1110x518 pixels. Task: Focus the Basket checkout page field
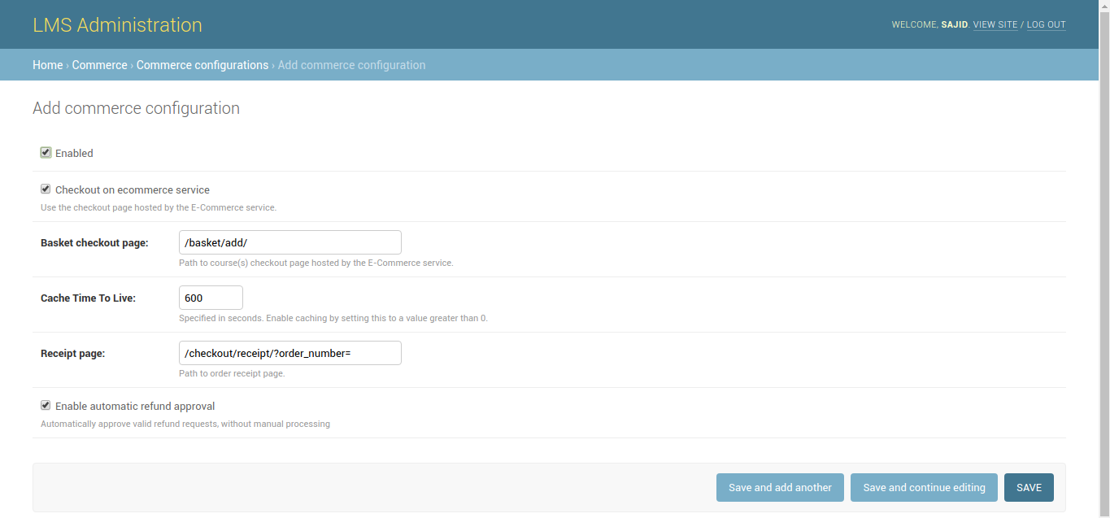click(x=289, y=242)
